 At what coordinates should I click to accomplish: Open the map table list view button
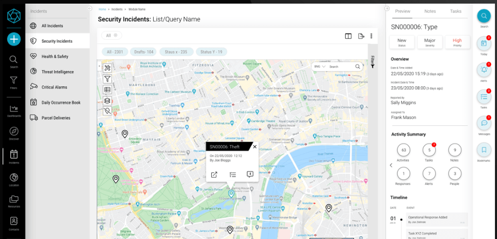(107, 89)
